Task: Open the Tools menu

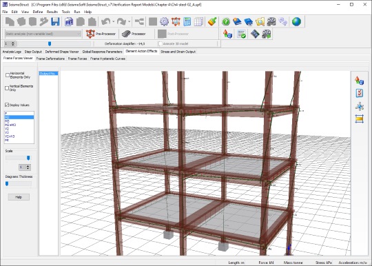Action: (66, 12)
